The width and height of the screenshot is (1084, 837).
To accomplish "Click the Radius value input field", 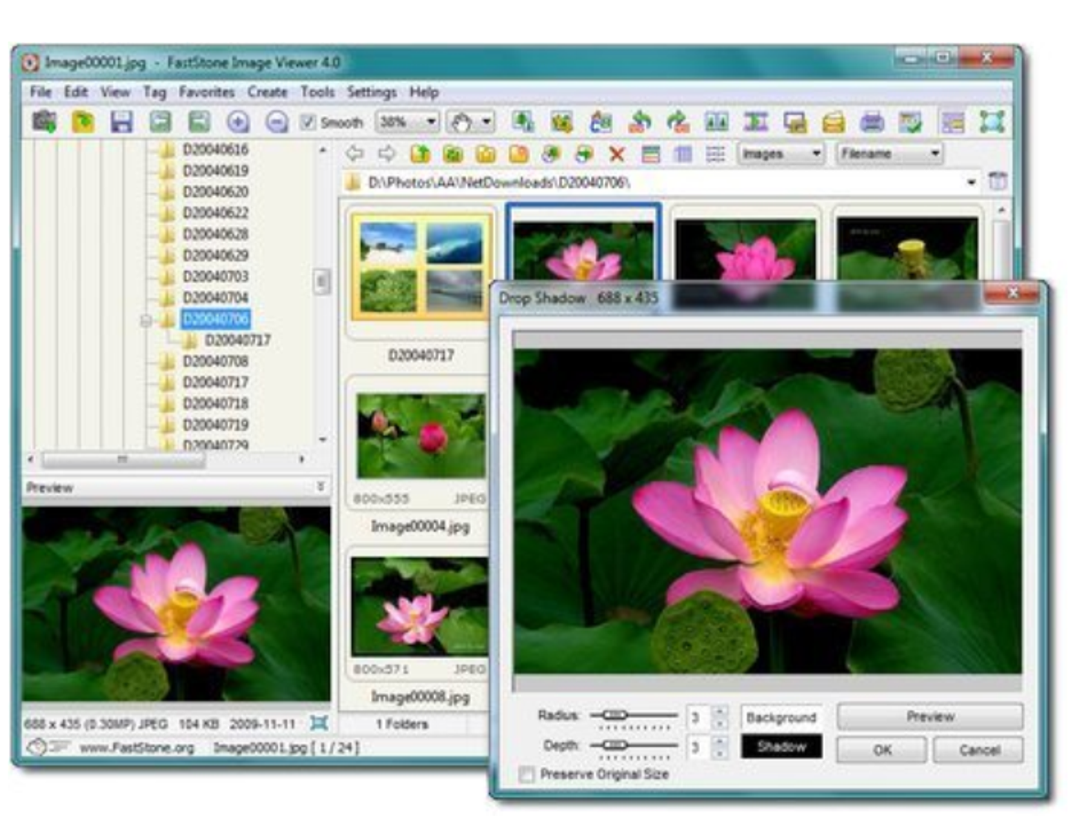I will 699,717.
